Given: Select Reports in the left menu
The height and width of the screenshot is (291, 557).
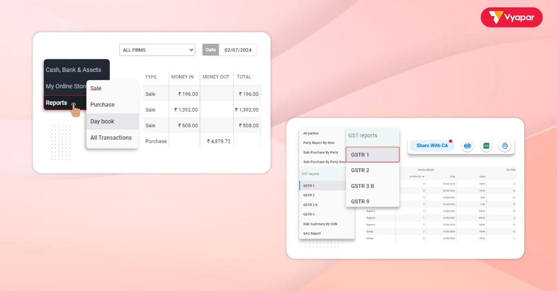Looking at the screenshot, I should (x=56, y=102).
